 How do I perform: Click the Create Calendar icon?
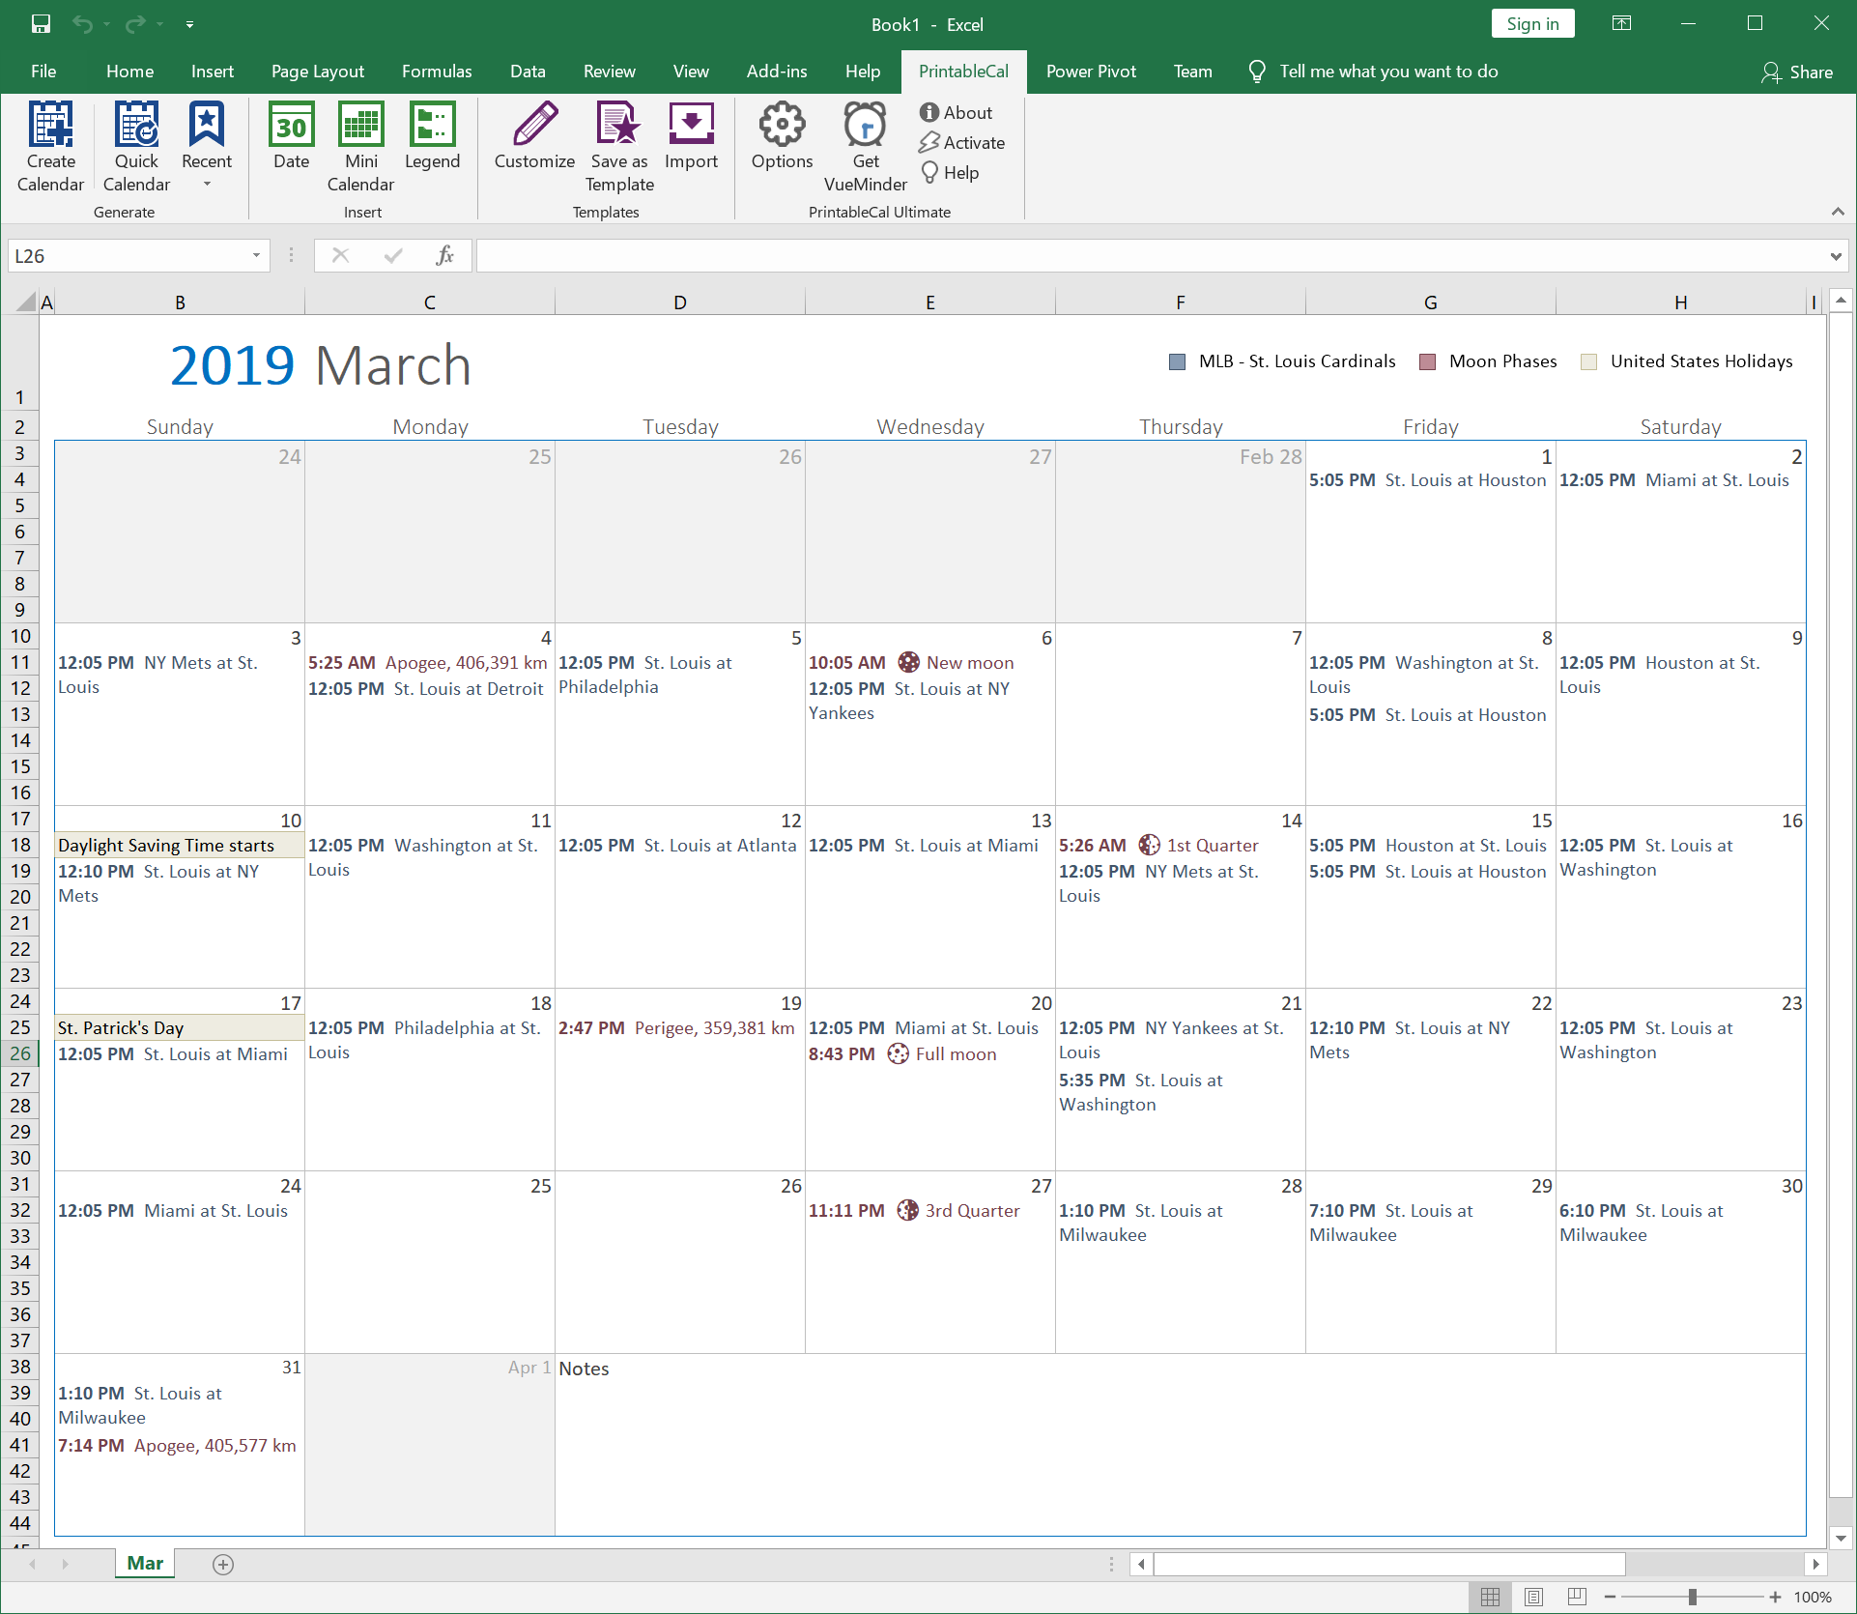(50, 147)
